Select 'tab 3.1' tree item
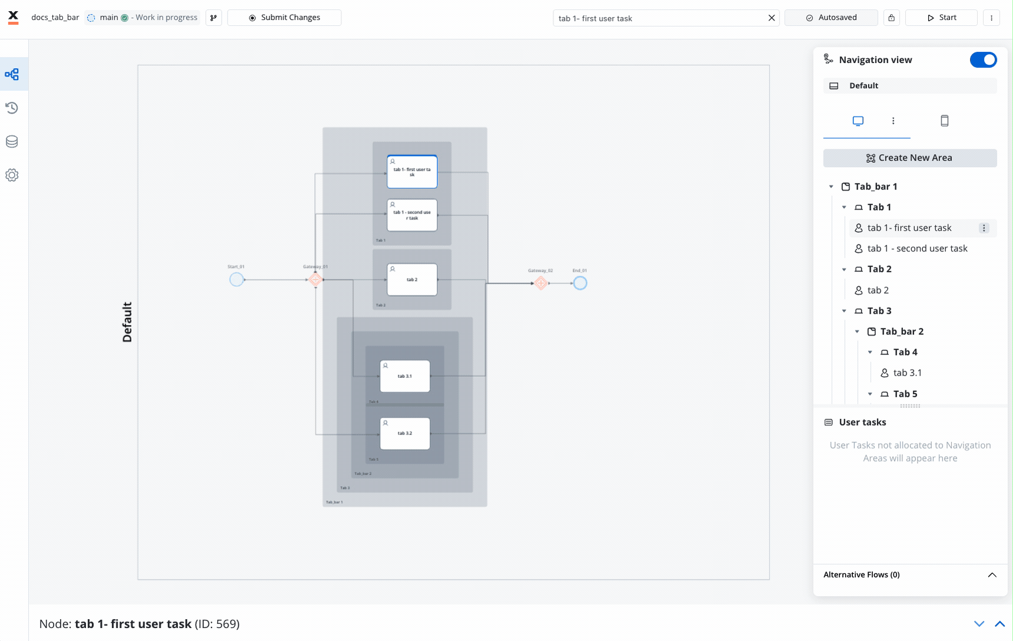 click(908, 373)
